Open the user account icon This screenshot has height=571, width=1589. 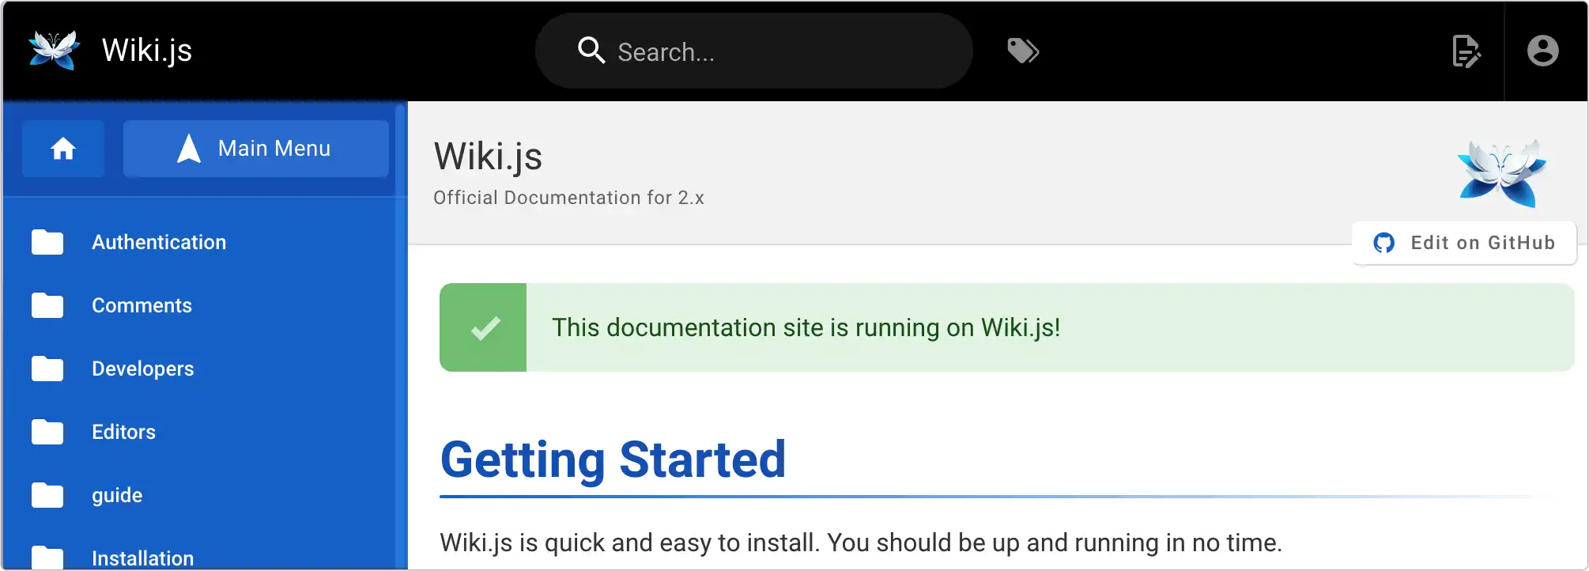[1542, 51]
